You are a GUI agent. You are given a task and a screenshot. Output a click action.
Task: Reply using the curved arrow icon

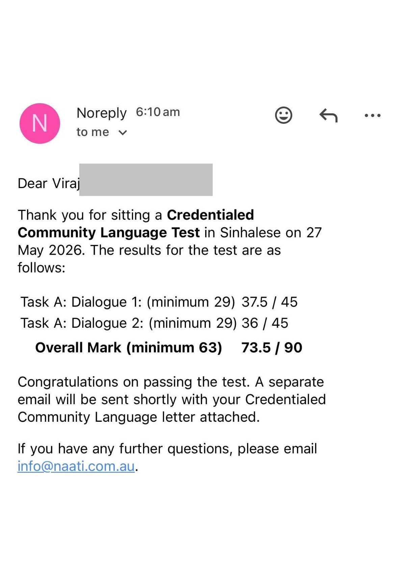[328, 115]
